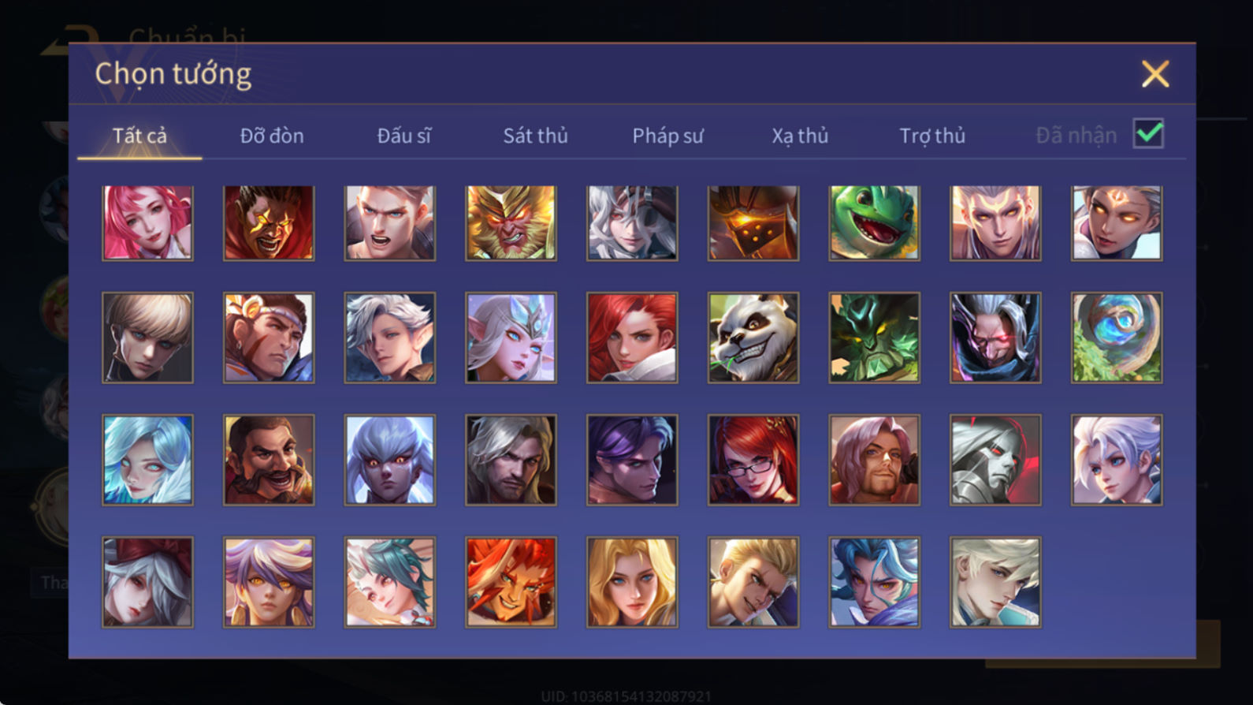1253x705 pixels.
Task: Pick the red-haired woman with glasses portrait
Action: click(x=753, y=460)
